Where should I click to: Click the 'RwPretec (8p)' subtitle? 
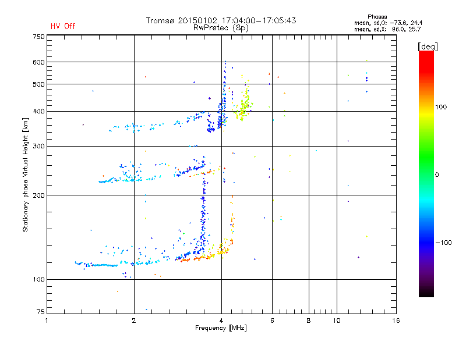coord(221,28)
